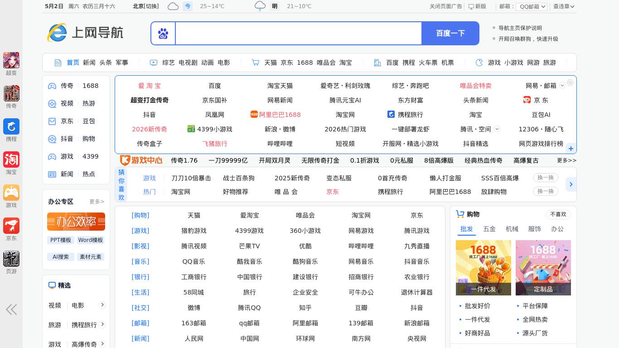Click 换一换 on the 游戏 row

coord(546,178)
